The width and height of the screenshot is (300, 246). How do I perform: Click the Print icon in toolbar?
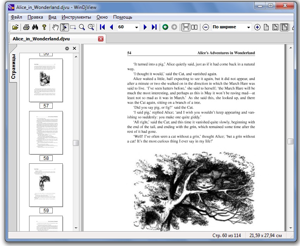(26, 27)
